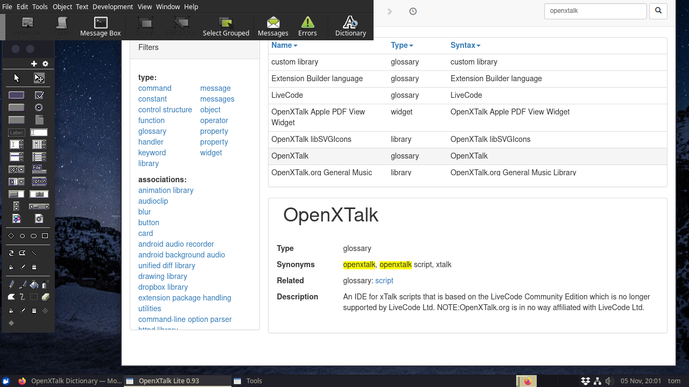Pick the checkbox control in Tools palette
Image resolution: width=689 pixels, height=387 pixels.
click(x=39, y=95)
